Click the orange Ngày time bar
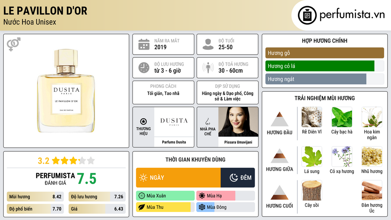Viewport: 391px width, 220px height. [x=178, y=178]
